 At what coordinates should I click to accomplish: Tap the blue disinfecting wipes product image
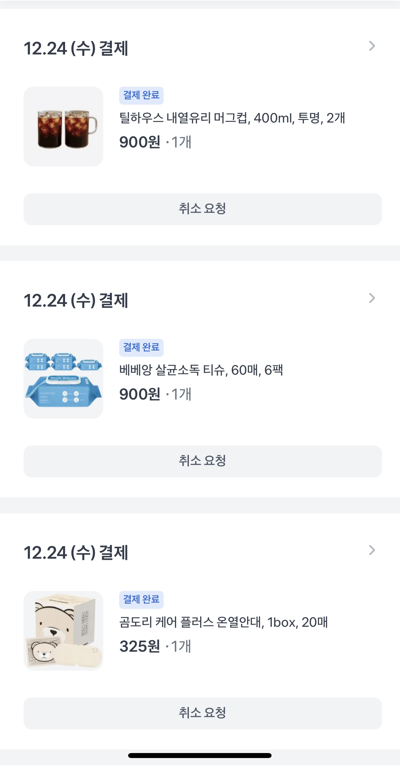(x=63, y=379)
